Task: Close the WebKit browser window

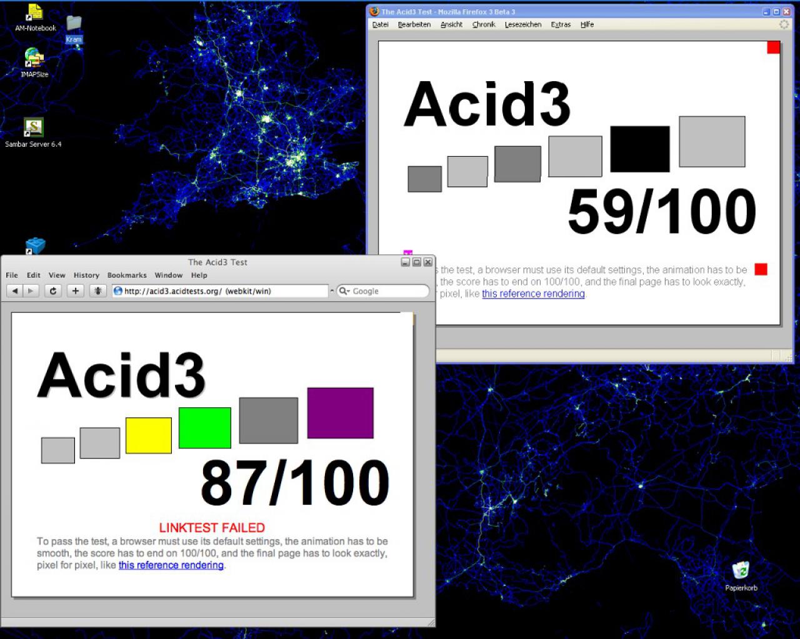Action: point(428,262)
